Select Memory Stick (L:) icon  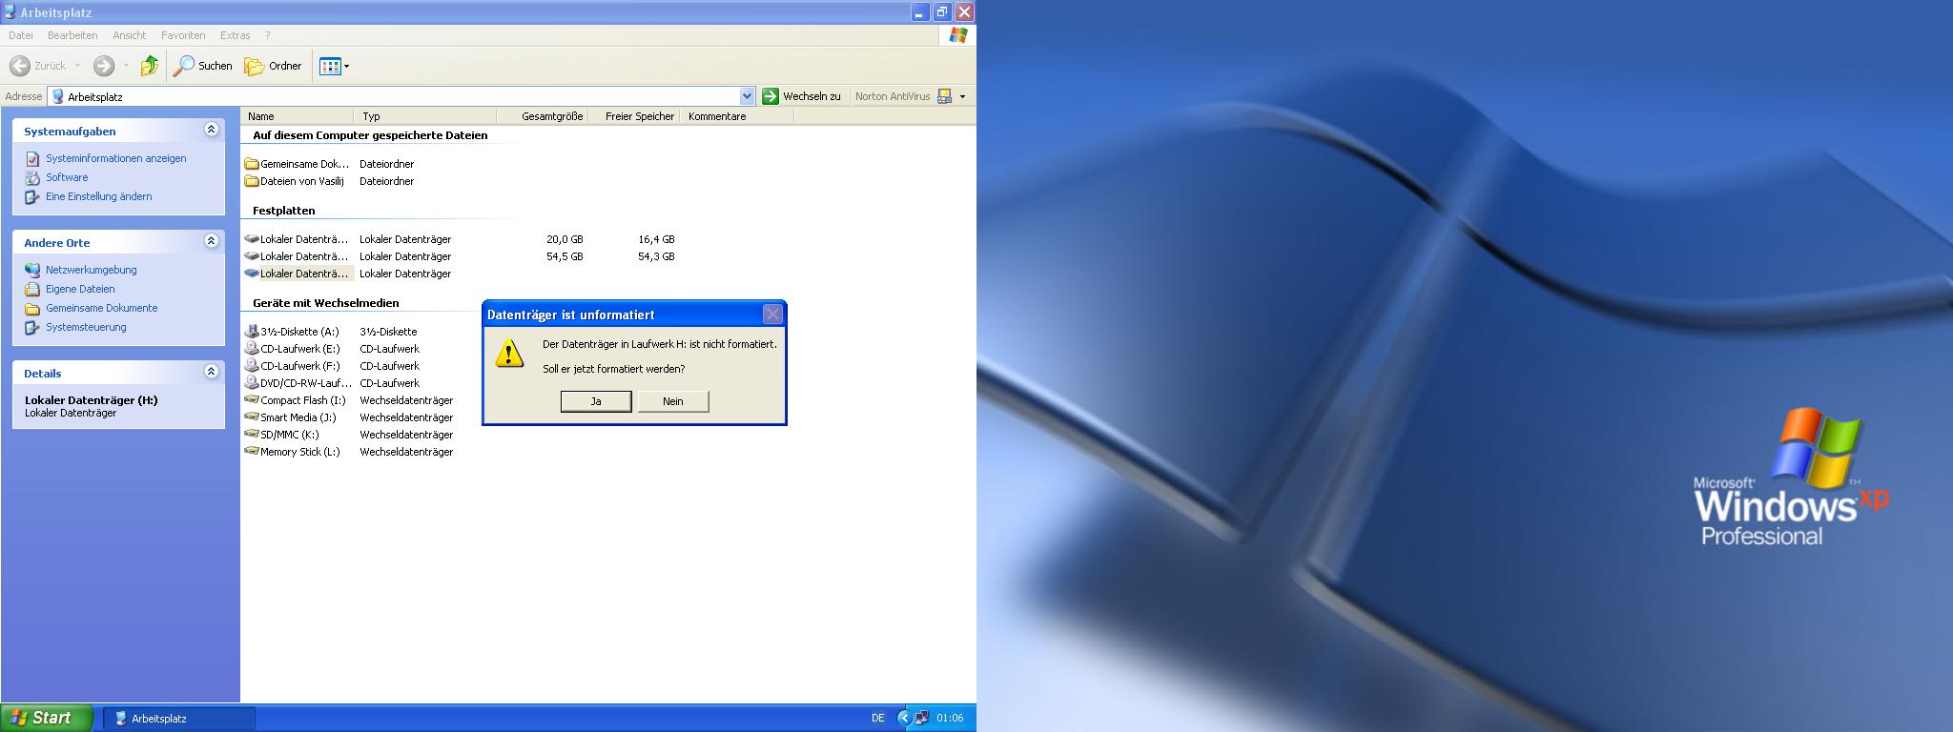point(252,452)
